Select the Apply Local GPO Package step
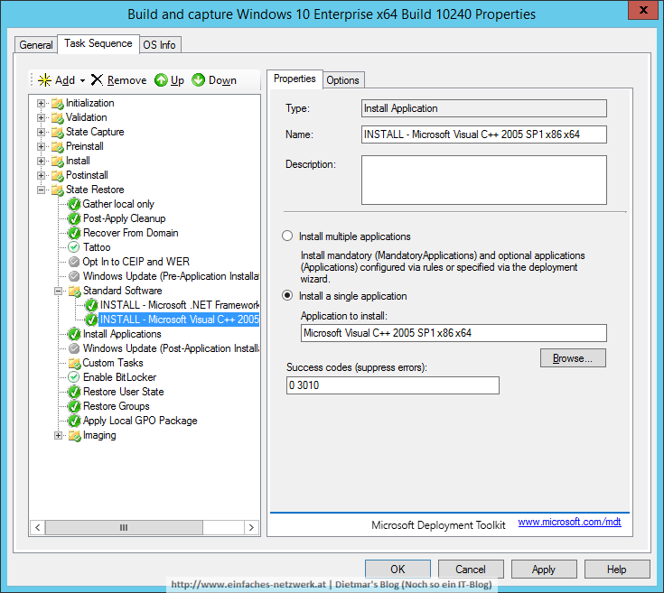 pos(140,421)
